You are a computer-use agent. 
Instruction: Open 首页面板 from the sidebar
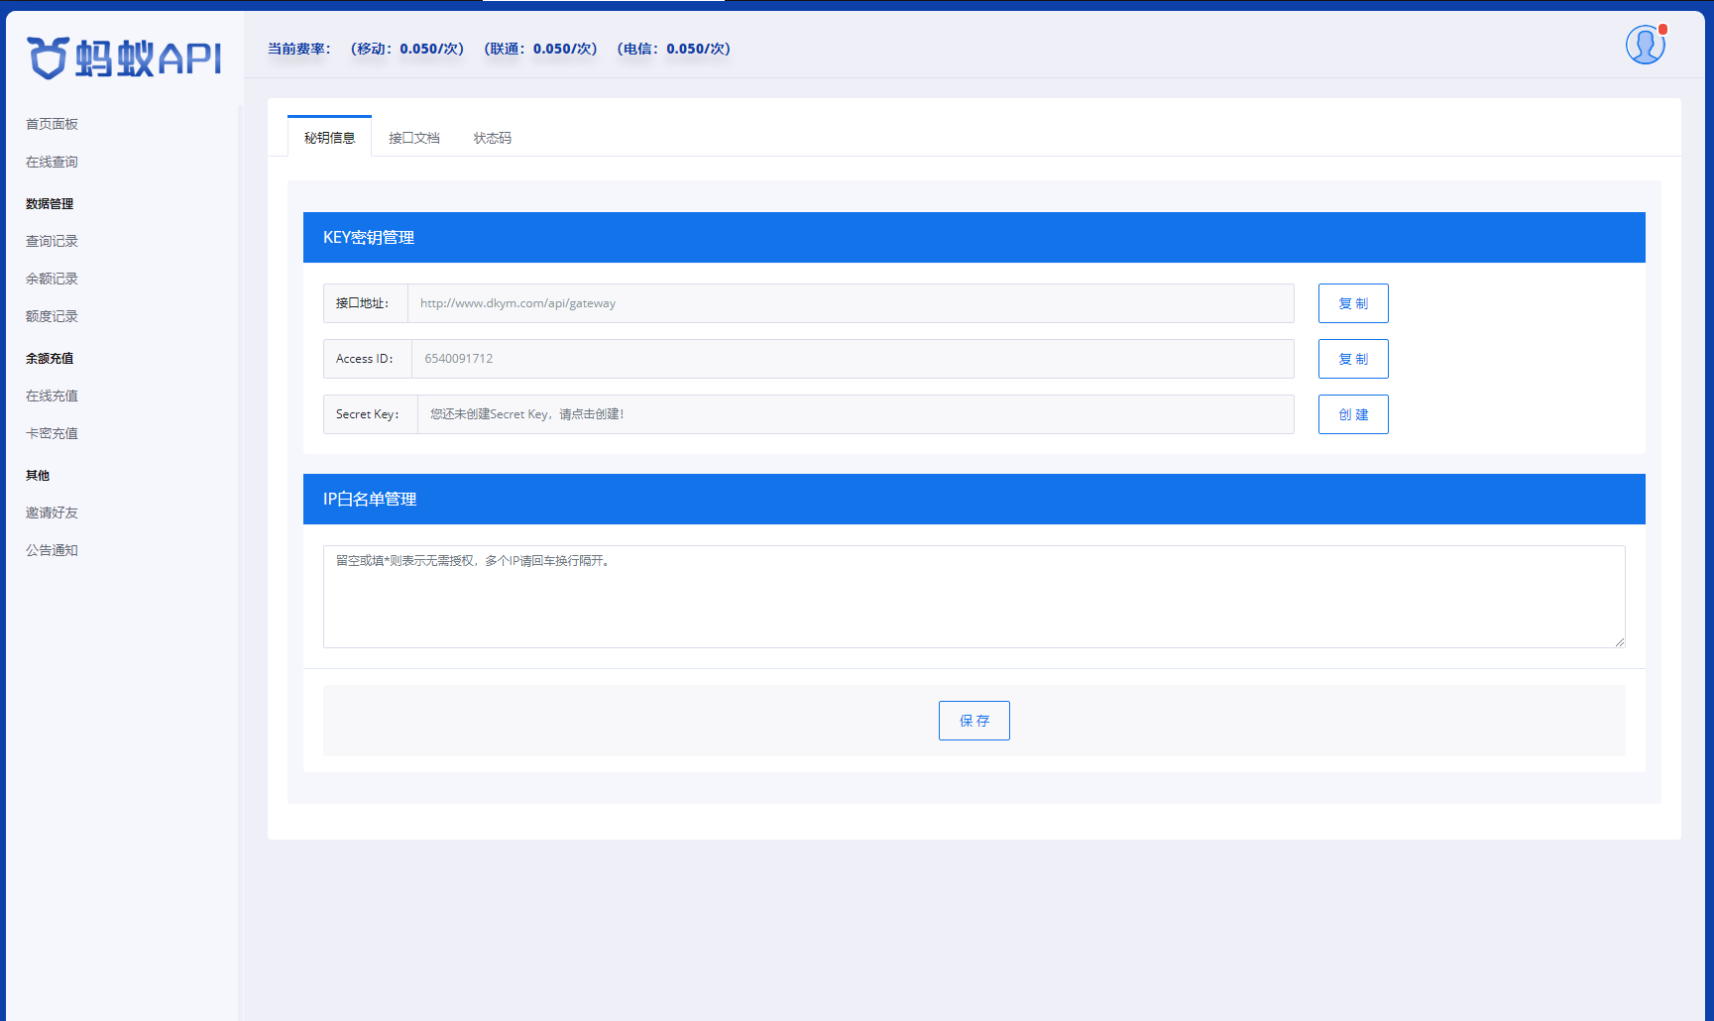pos(52,123)
